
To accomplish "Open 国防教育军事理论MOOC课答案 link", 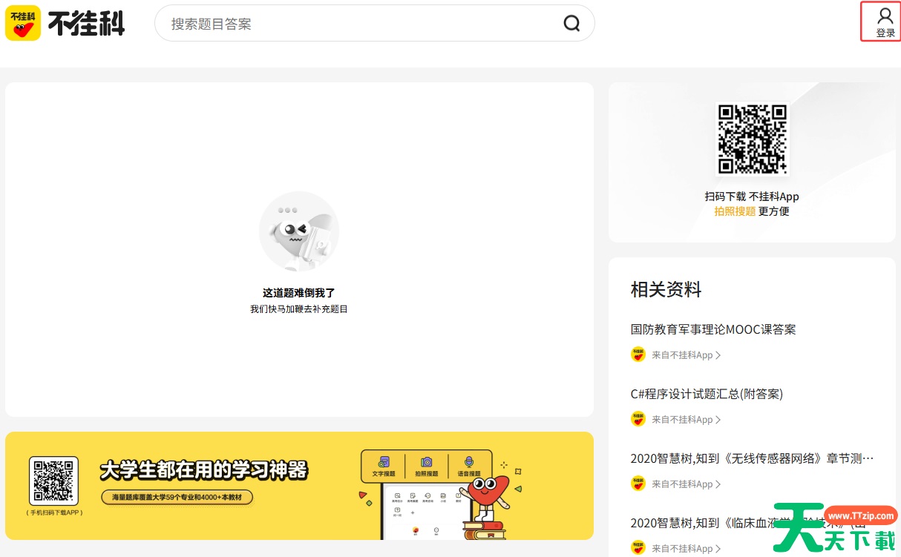I will click(712, 329).
